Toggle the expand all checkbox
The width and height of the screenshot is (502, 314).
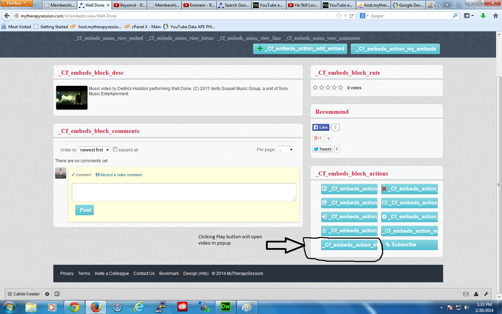(x=115, y=149)
